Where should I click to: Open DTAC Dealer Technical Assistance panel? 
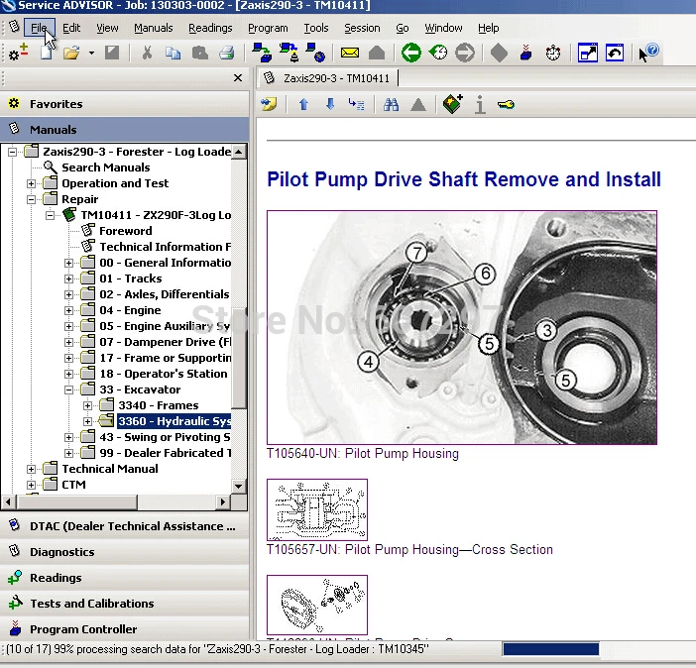click(124, 526)
